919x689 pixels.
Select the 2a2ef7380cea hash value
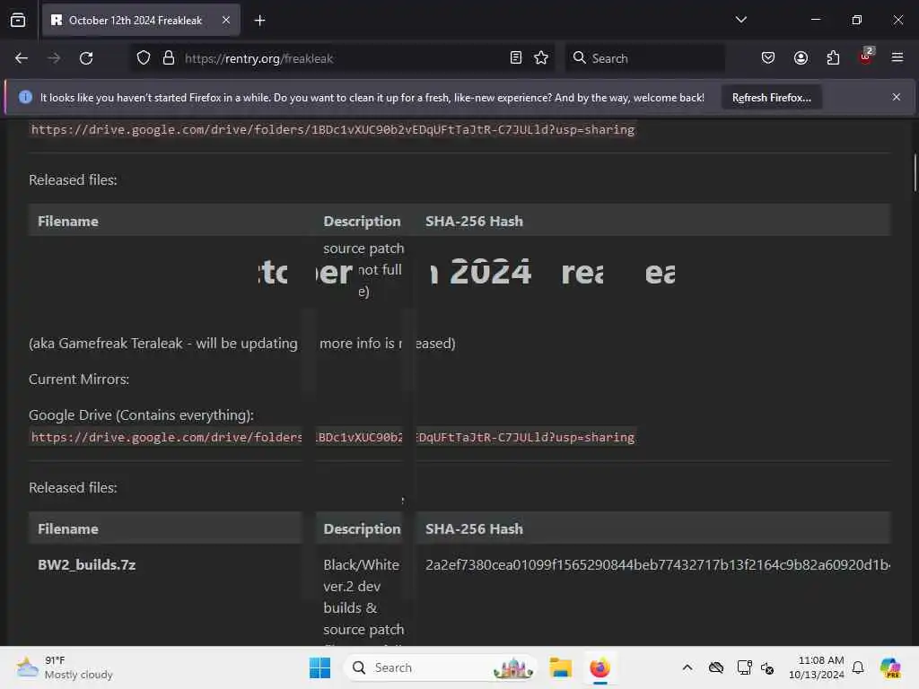click(x=657, y=565)
